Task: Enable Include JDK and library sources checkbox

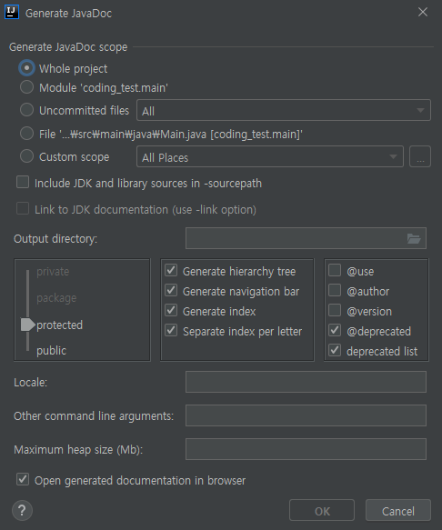Action: coord(23,182)
